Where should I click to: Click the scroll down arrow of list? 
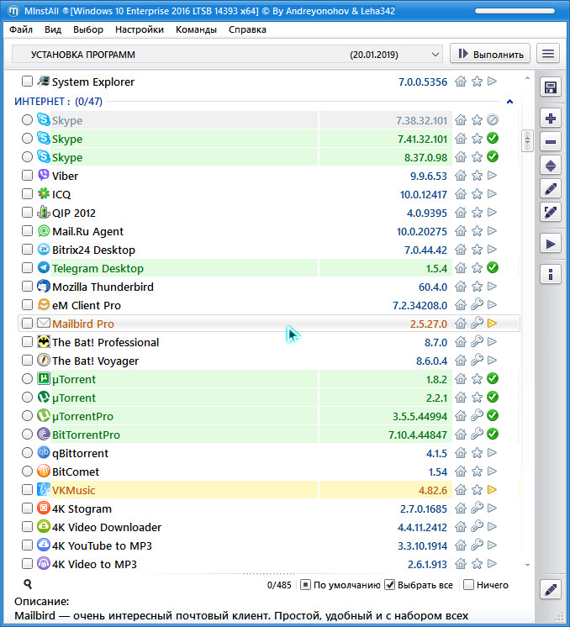coord(527,565)
